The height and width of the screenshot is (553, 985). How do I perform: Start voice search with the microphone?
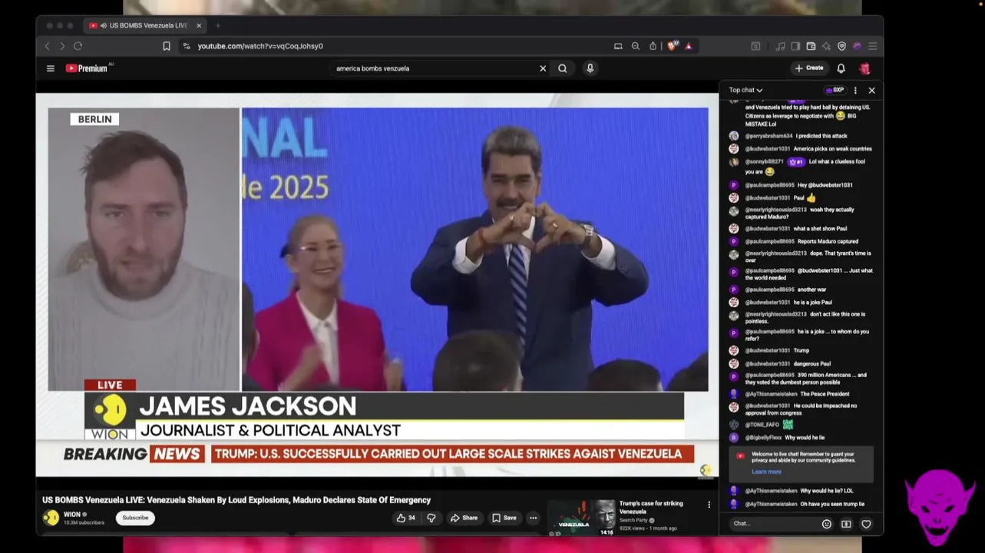click(x=590, y=68)
